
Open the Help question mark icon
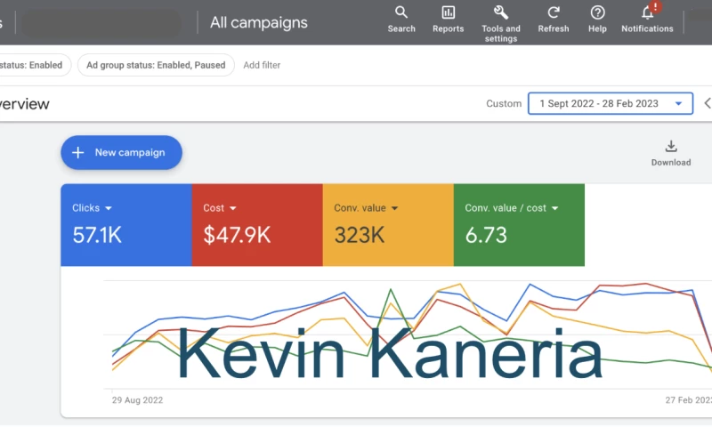tap(597, 12)
